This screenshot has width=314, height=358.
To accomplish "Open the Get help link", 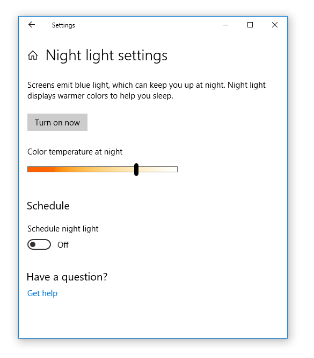I will pos(42,293).
